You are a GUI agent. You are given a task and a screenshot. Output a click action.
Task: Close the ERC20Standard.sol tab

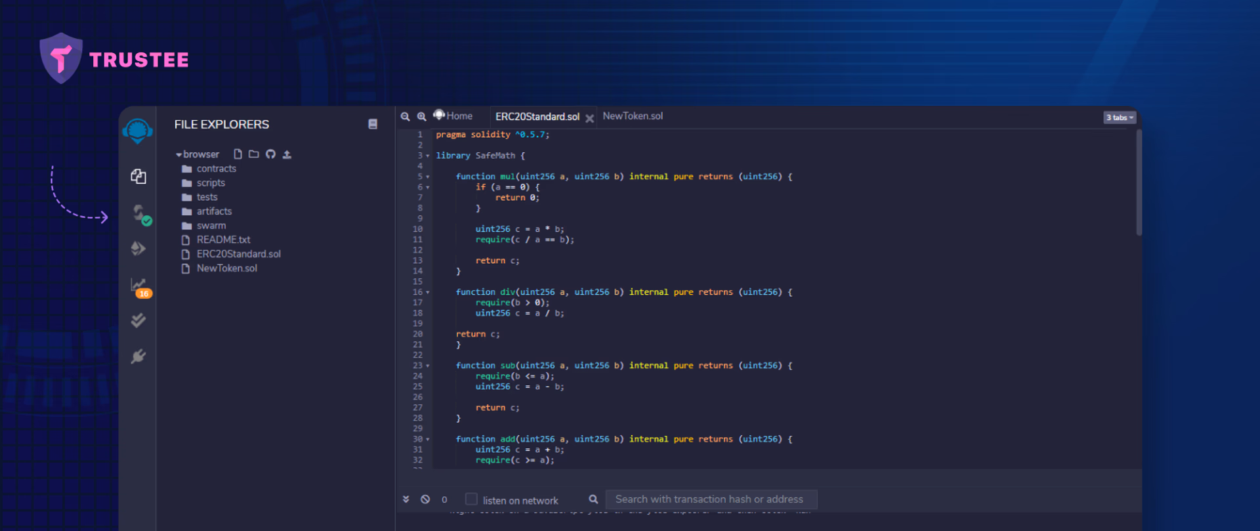click(x=589, y=118)
